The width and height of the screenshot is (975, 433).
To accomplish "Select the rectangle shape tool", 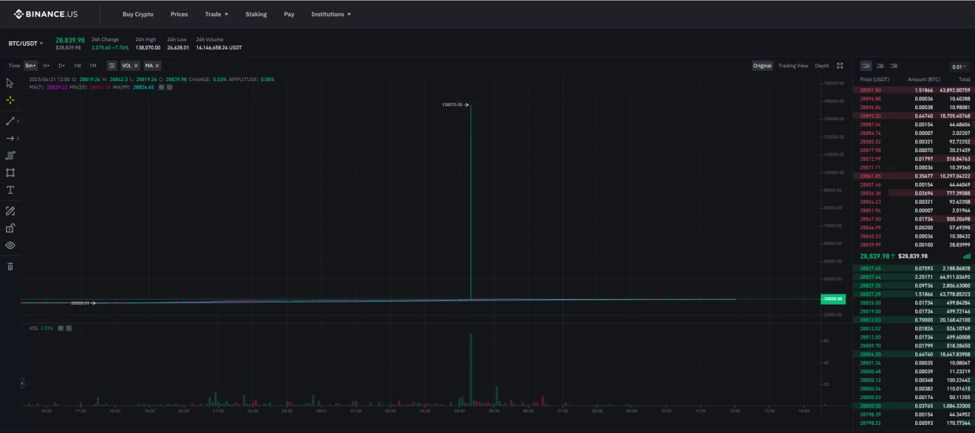I will 10,173.
